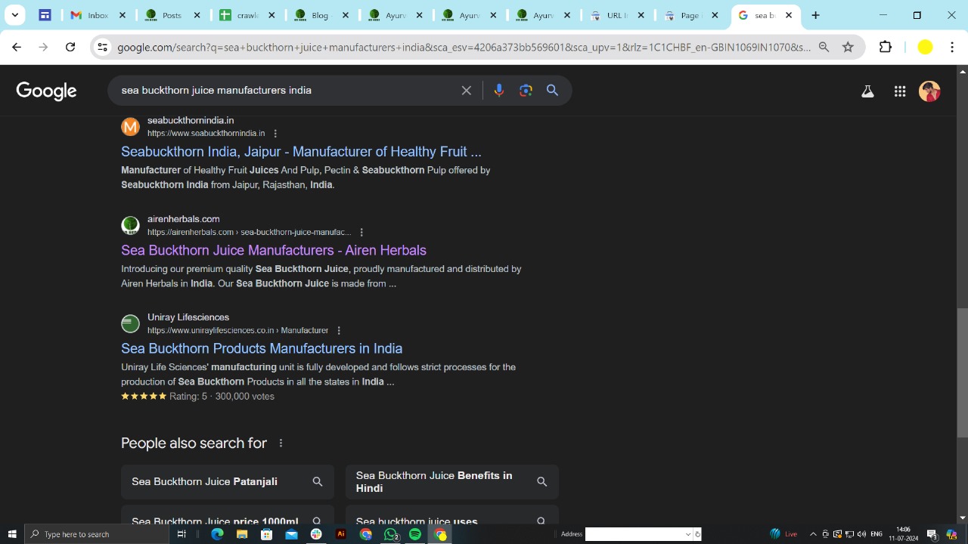This screenshot has width=968, height=544.
Task: Start voice search with microphone icon
Action: click(498, 91)
